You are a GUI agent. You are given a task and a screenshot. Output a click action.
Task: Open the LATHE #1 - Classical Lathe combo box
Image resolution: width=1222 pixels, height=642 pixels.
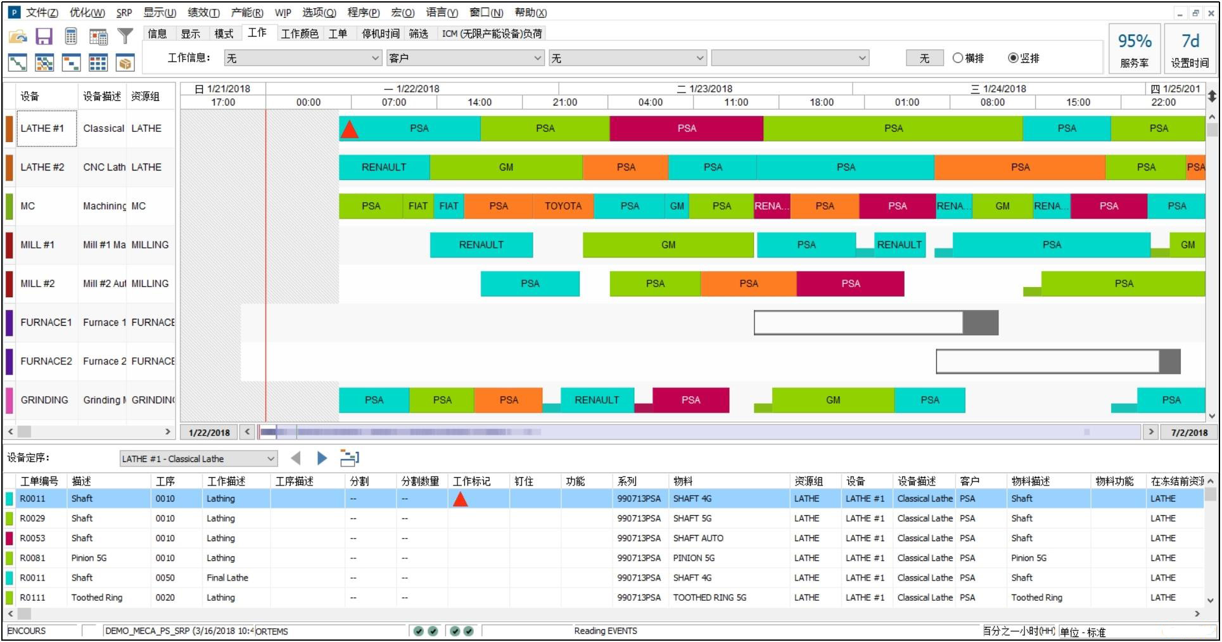199,458
